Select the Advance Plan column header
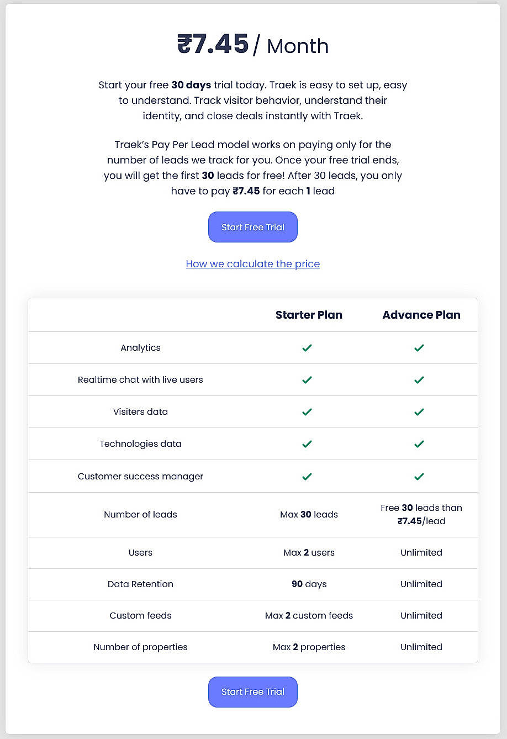Screen dimensions: 507x739 421,315
